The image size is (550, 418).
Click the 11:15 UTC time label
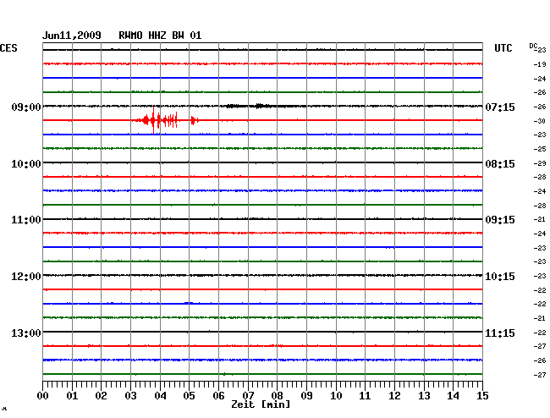(500, 333)
